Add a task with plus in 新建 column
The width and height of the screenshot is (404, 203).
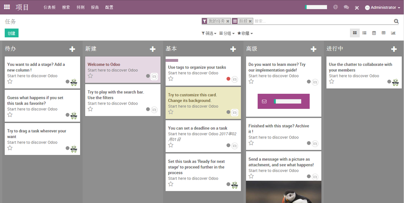[x=153, y=49]
